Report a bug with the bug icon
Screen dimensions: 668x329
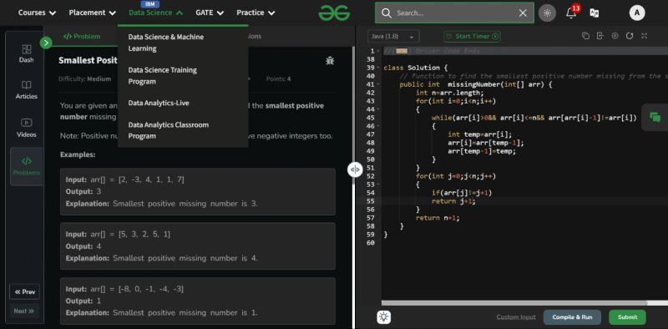(330, 60)
